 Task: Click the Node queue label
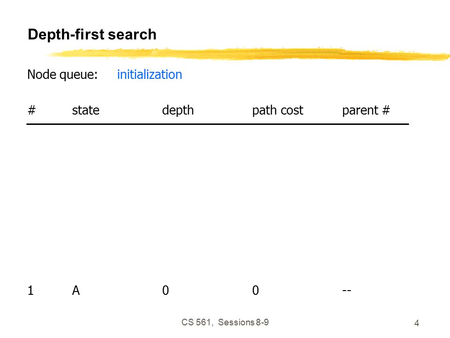click(x=62, y=75)
